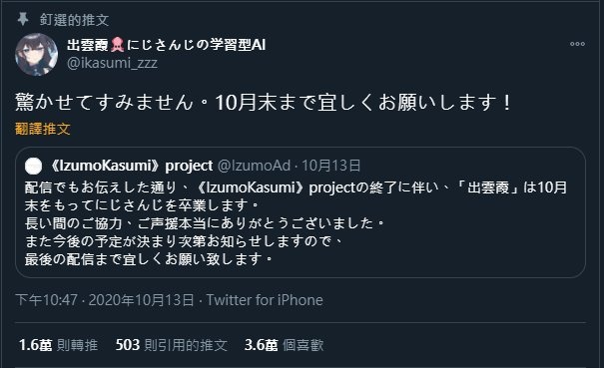Click 翻譯推文 to translate the tweet
The height and width of the screenshot is (368, 604).
42,129
